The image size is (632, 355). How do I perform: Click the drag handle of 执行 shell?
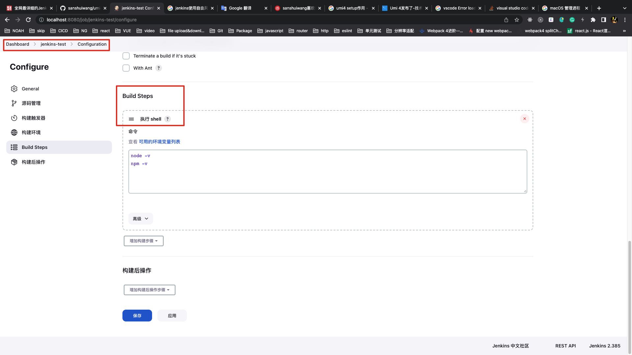coord(131,119)
